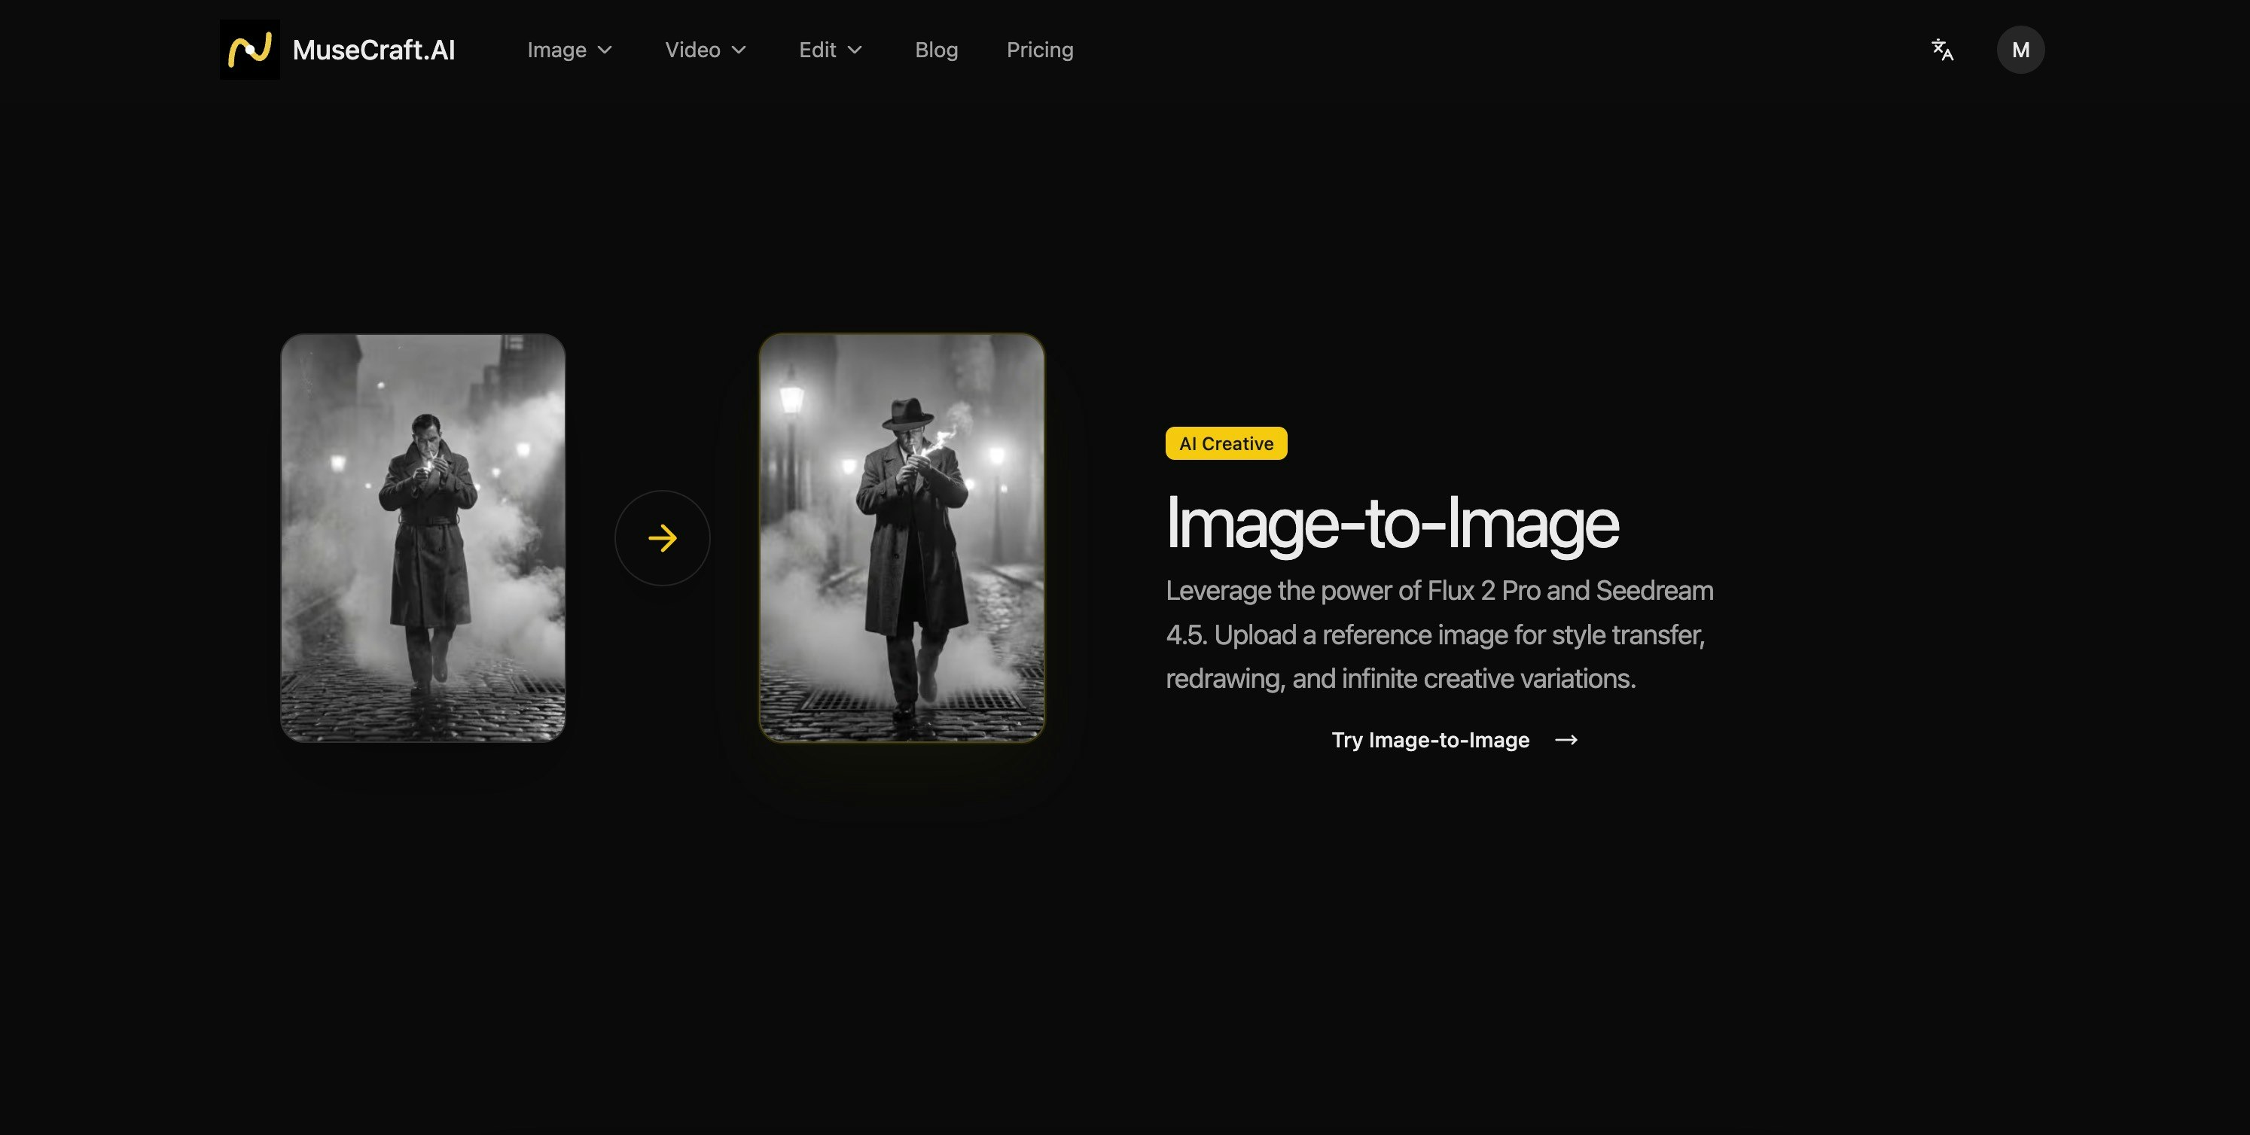Click the MuseCraft.AI brand name text
This screenshot has width=2250, height=1135.
coord(373,50)
